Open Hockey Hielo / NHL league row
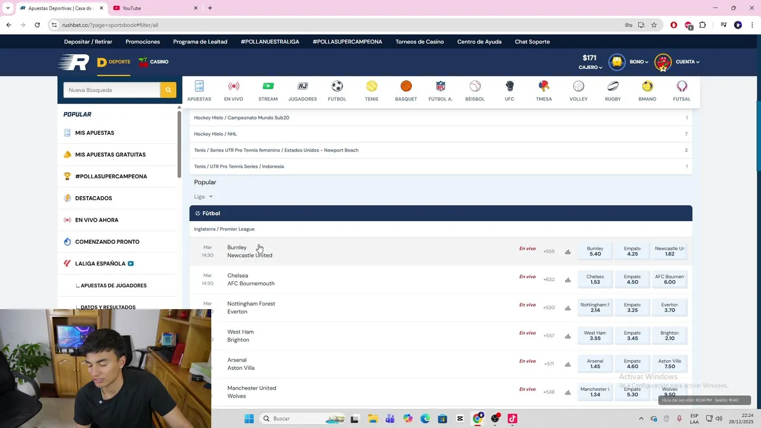The height and width of the screenshot is (428, 761). 441,134
